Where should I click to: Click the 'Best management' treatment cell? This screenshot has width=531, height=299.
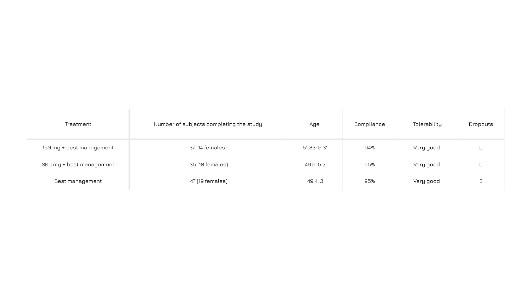(78, 181)
